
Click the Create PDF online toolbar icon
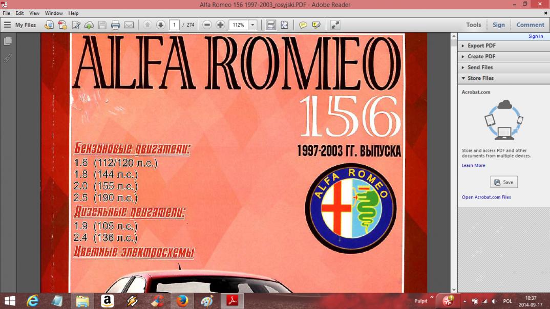point(62,25)
